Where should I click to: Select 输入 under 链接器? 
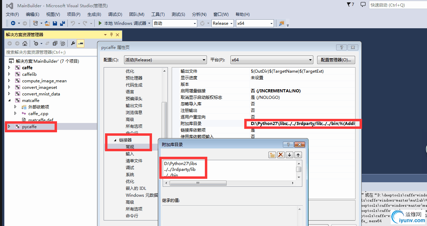click(130, 154)
